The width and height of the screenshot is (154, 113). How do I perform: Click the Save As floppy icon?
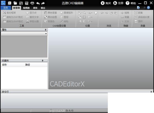[x=27, y=3]
